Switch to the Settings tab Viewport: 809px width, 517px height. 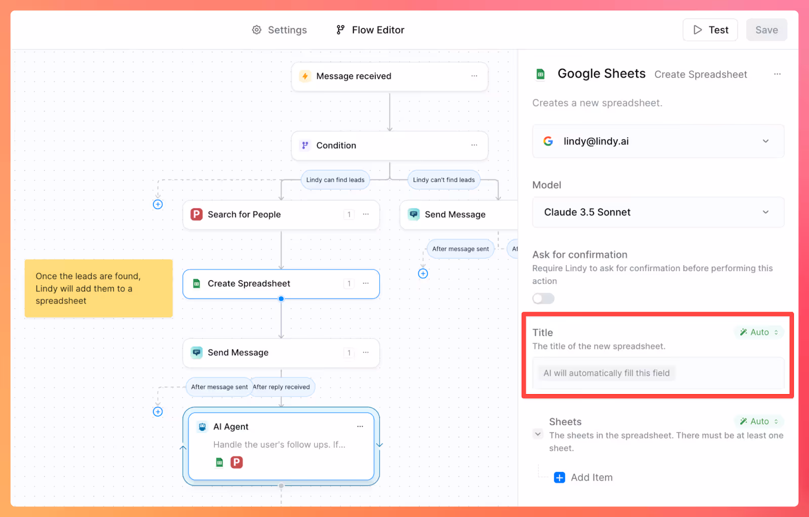(x=280, y=30)
